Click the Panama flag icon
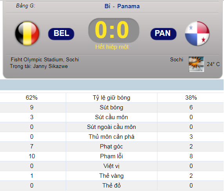The width and height of the screenshot is (224, 193). click(x=197, y=33)
